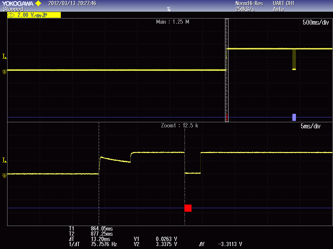The image size is (333, 249).
Task: Click the "UART CH1" trigger type text
Action: point(284,3)
